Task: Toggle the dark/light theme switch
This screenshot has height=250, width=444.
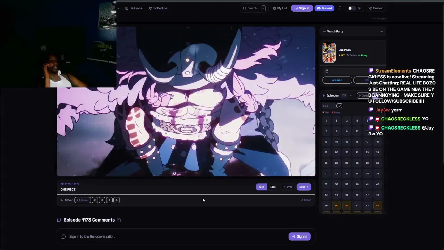Action: [x=352, y=8]
